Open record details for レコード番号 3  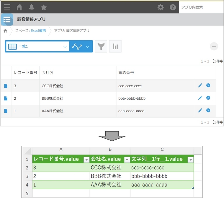[6, 86]
